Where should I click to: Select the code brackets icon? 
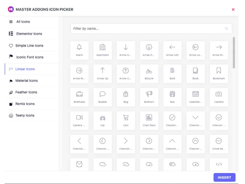(219, 164)
